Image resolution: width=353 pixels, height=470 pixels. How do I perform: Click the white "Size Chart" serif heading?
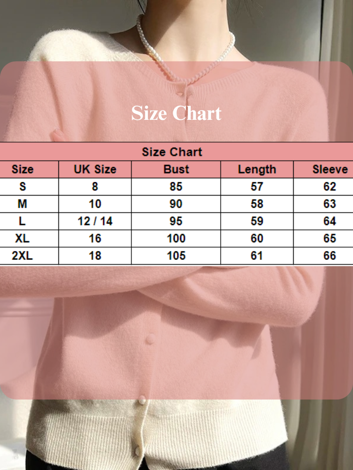(176, 114)
